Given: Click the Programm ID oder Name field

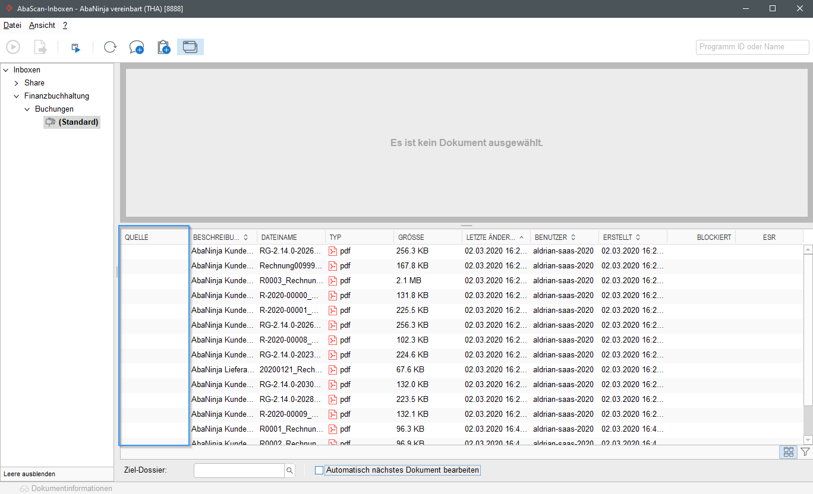Looking at the screenshot, I should click(752, 47).
